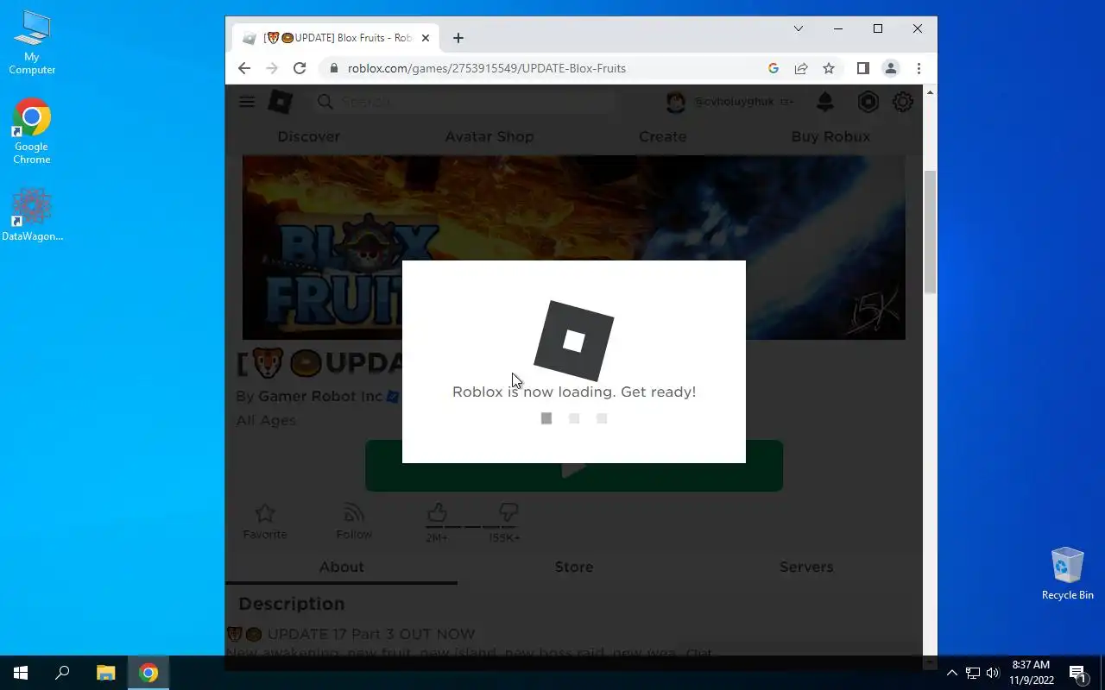Open the Roblox notifications bell
The image size is (1105, 690).
(x=825, y=102)
